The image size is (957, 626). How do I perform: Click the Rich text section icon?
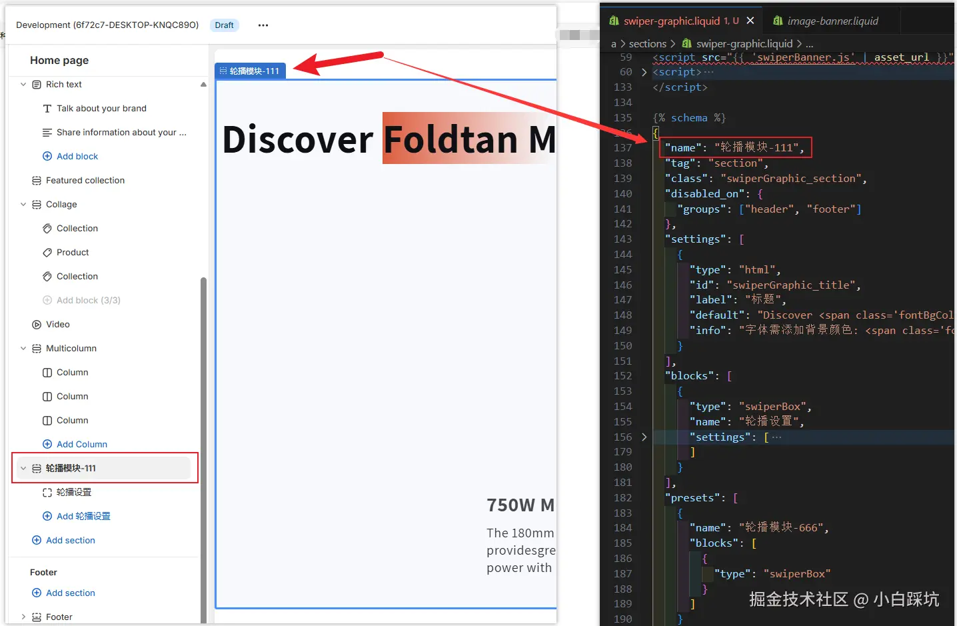(37, 85)
